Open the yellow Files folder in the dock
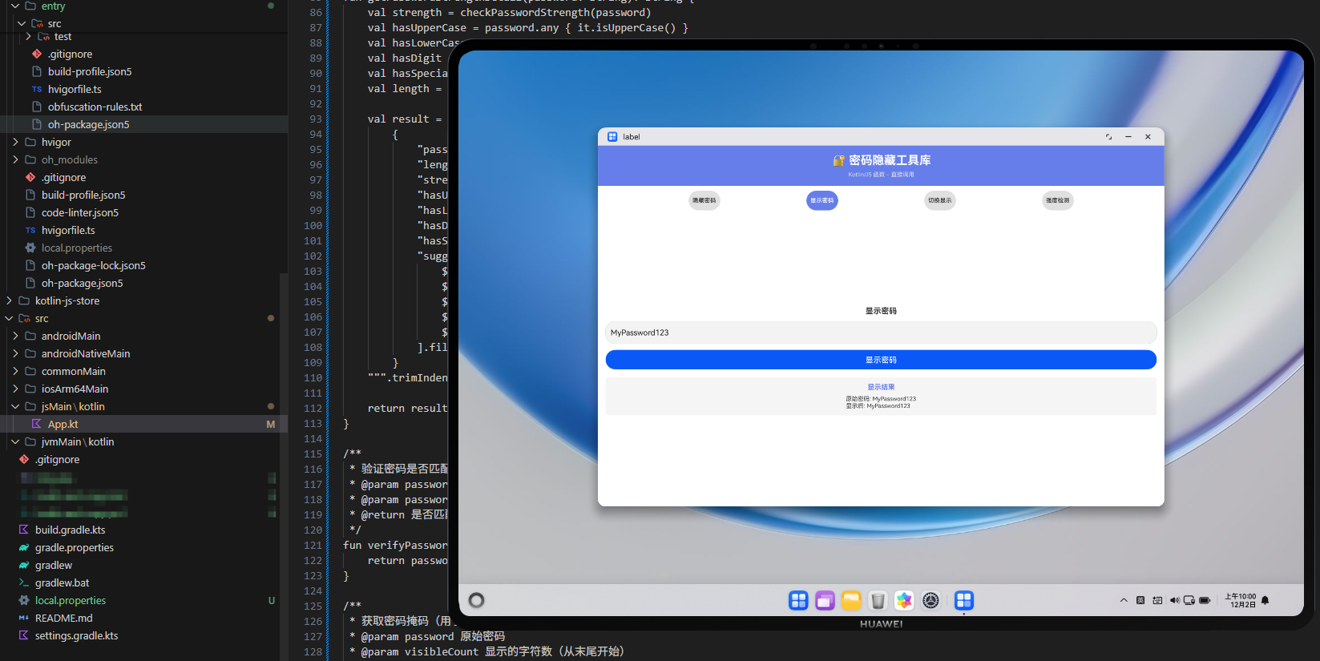1320x661 pixels. (851, 600)
